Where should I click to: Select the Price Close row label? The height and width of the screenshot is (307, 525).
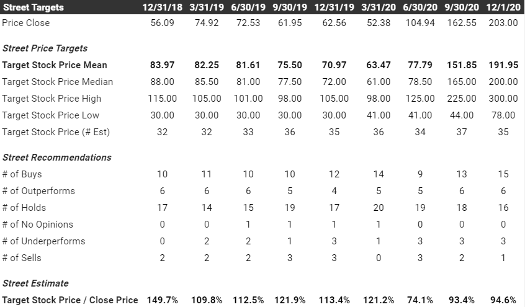(x=26, y=23)
